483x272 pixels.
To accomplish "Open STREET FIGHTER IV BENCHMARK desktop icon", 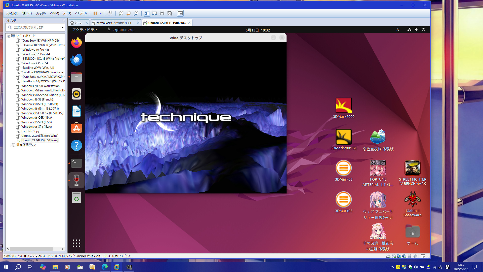I will [413, 173].
